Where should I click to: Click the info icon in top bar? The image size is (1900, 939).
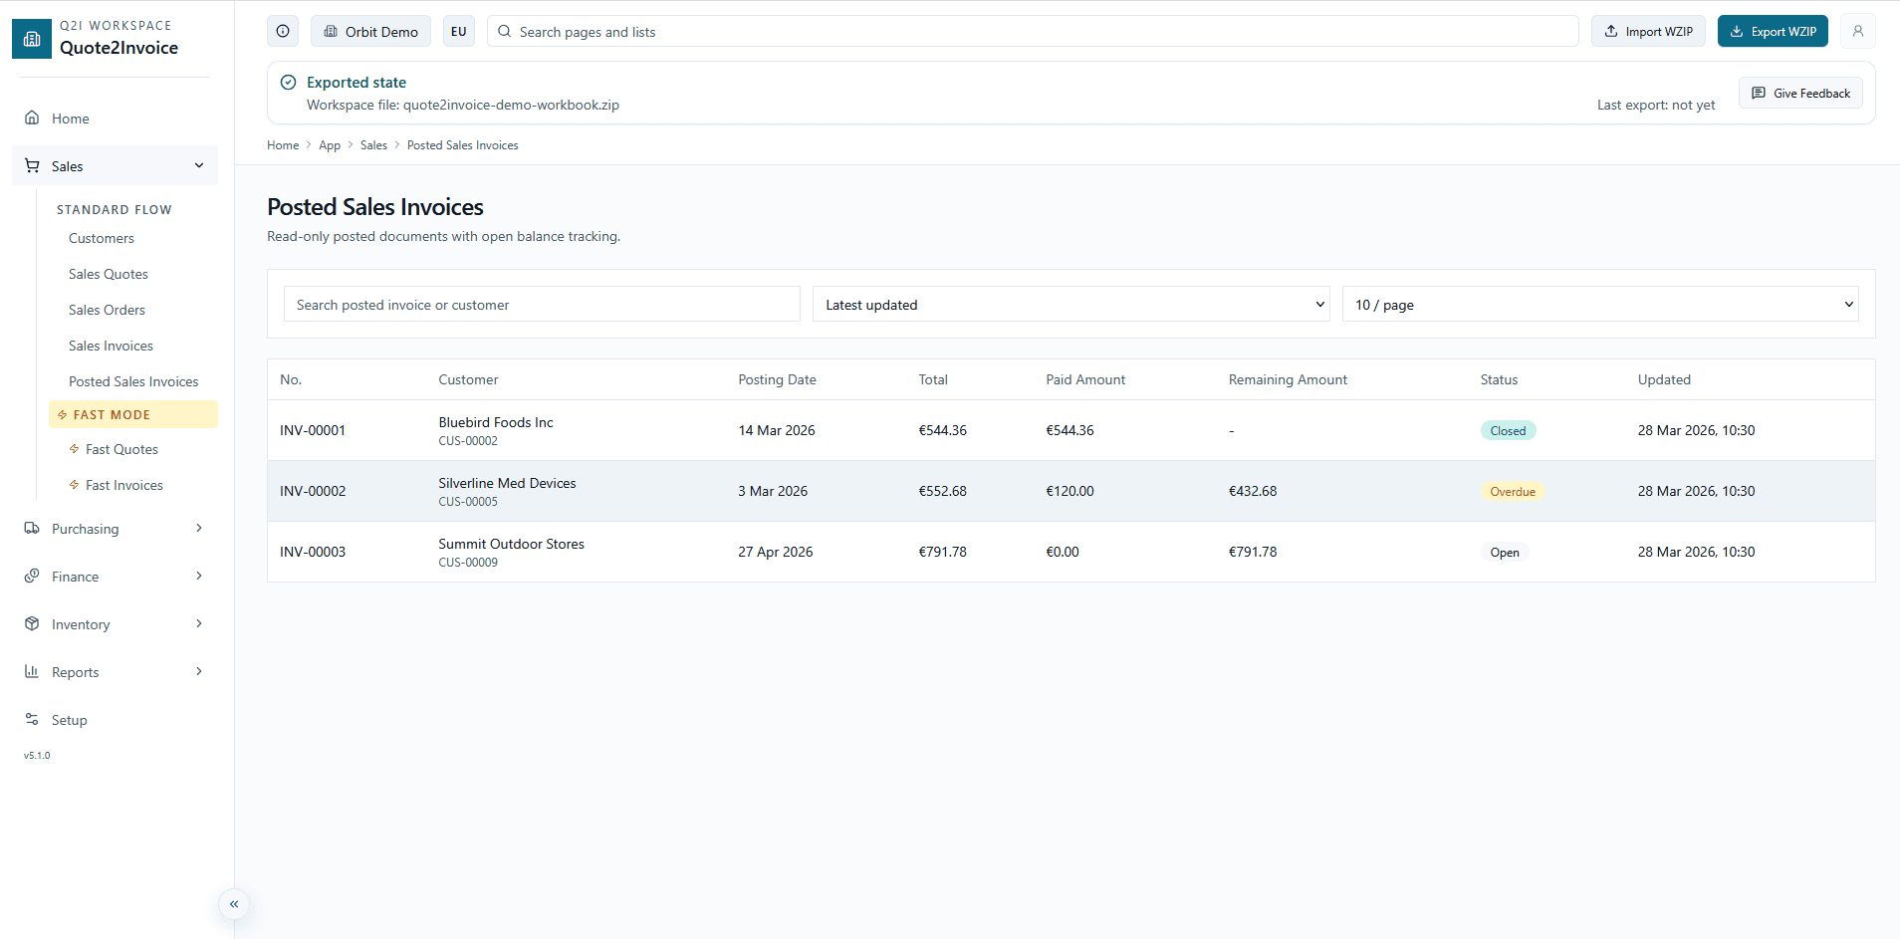[x=283, y=31]
